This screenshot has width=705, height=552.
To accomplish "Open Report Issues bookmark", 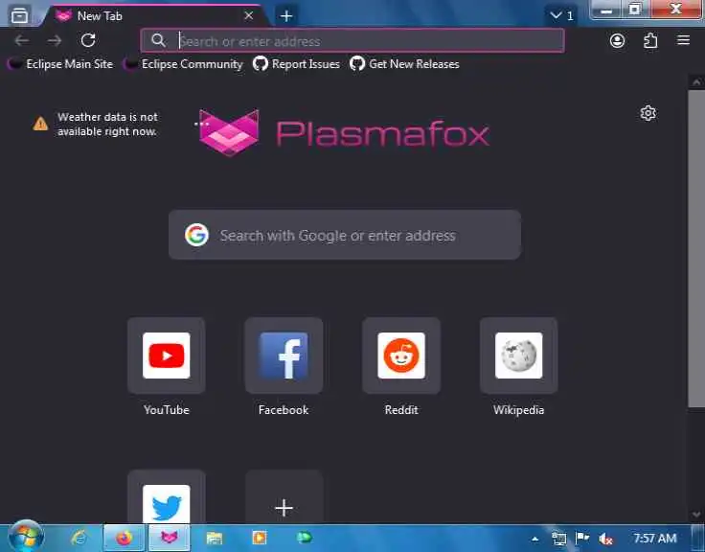I will [x=296, y=64].
